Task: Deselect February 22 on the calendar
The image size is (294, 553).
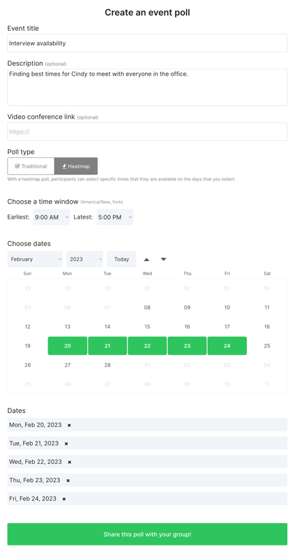Action: [148, 346]
